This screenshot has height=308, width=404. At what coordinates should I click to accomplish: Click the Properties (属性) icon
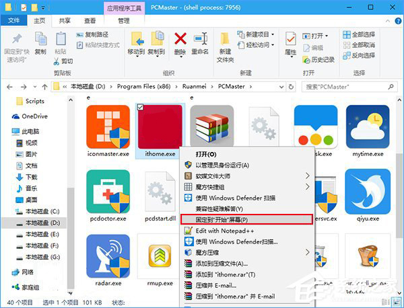[x=291, y=40]
